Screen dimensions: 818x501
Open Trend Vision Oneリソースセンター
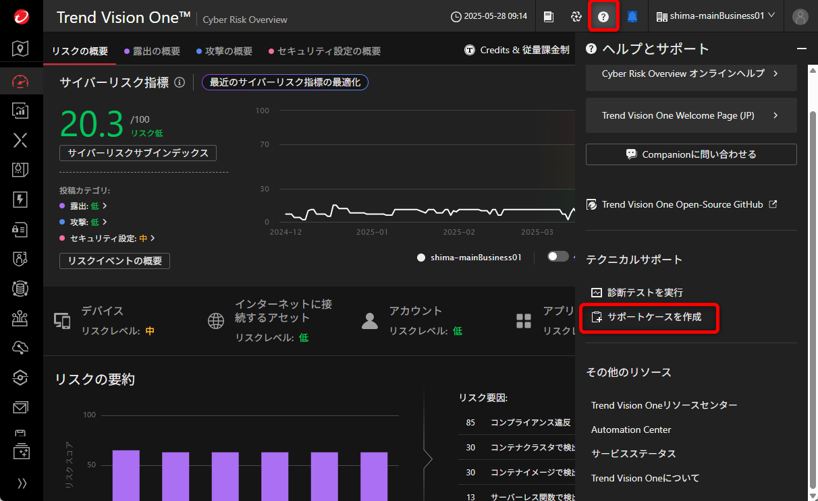664,405
